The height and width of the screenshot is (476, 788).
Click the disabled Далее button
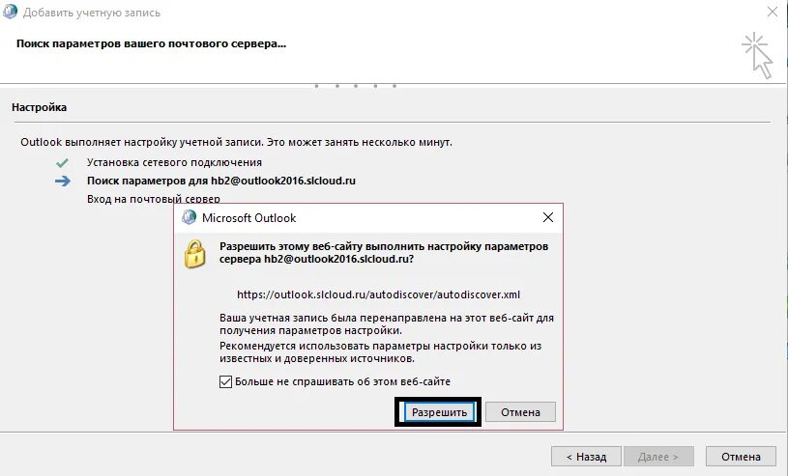(x=658, y=457)
